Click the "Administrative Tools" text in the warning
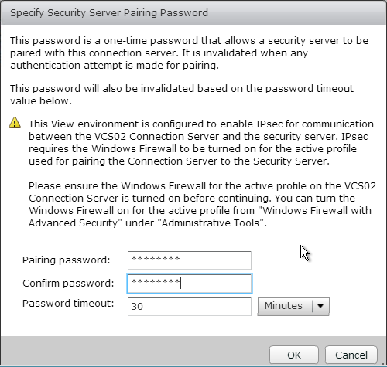387x367 pixels. [x=214, y=223]
